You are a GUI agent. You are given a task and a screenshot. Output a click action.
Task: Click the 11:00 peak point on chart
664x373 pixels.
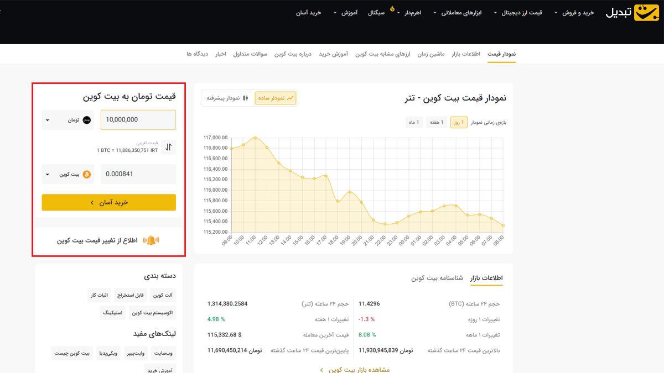pos(255,138)
